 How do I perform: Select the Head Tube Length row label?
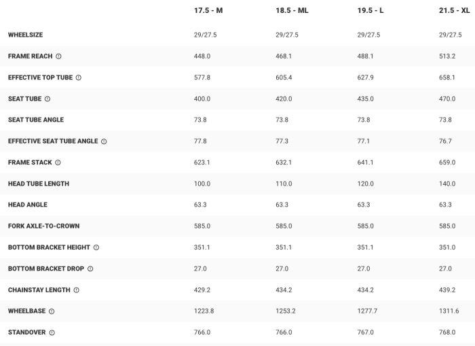tap(39, 184)
